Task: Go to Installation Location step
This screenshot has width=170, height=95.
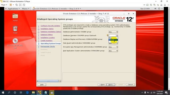Action: 48,37
